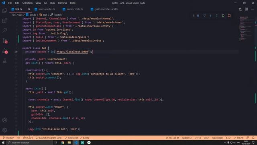Click the status bar sync icon beside master
Viewport: 257px width, 145px height.
(x=19, y=138)
